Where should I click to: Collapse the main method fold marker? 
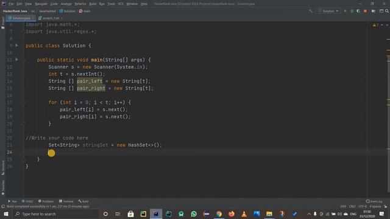[24, 60]
